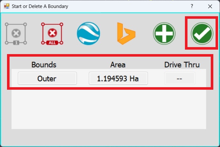Open the orange Bing maps icon
Screen dimensions: 220x147
coord(126,33)
